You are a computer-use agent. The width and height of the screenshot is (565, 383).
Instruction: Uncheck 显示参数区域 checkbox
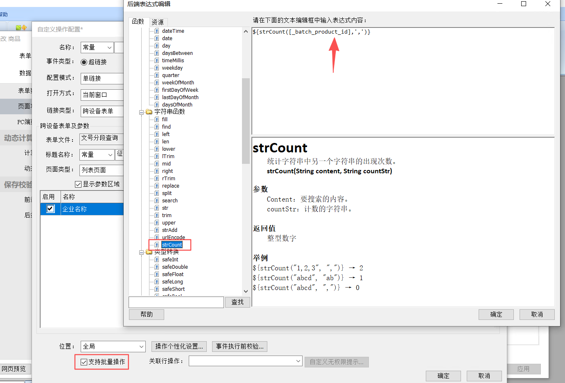point(78,184)
